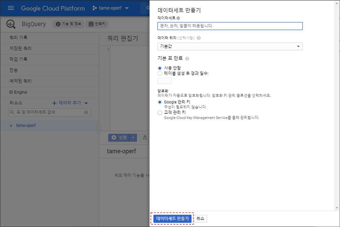The image size is (340, 227).
Task: Click the help icon next to 데이터 위치
Action: (x=199, y=38)
